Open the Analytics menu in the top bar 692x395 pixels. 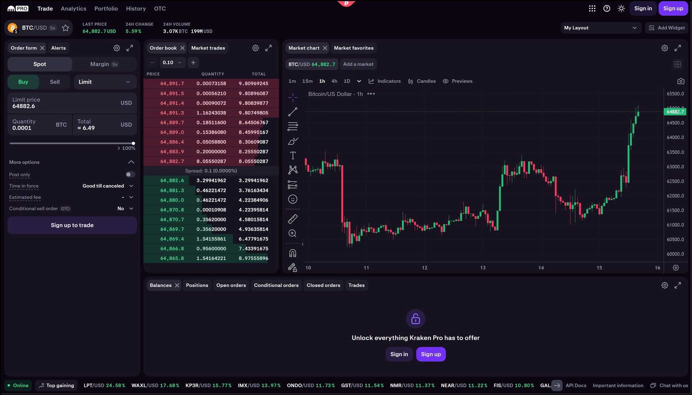click(73, 8)
